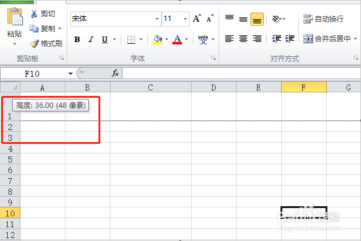Select column E header
This screenshot has width=361, height=241.
pyautogui.click(x=258, y=88)
